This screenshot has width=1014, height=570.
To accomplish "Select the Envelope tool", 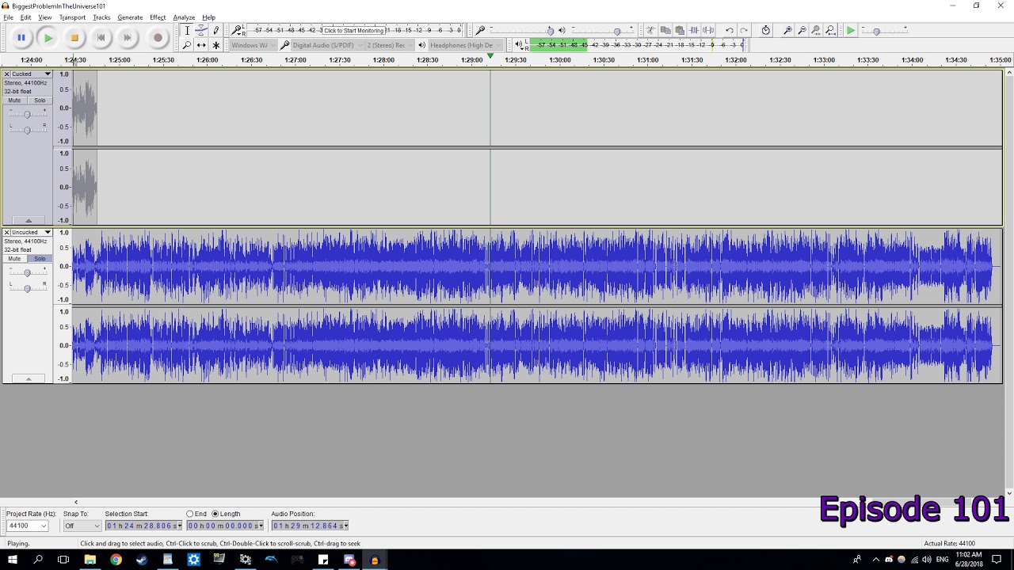I will (x=201, y=31).
